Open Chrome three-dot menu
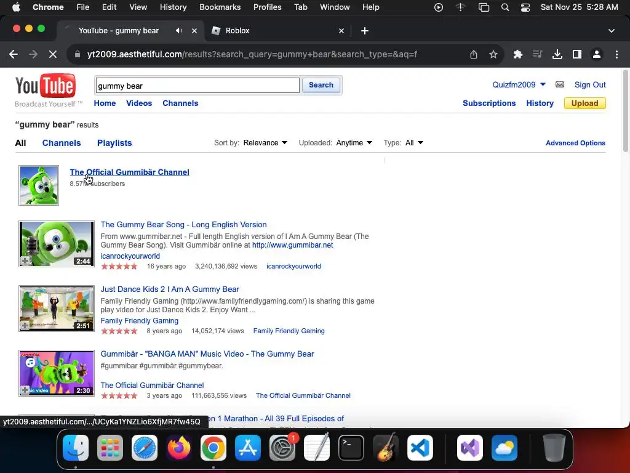Screen dimensions: 630x473 pos(616,54)
